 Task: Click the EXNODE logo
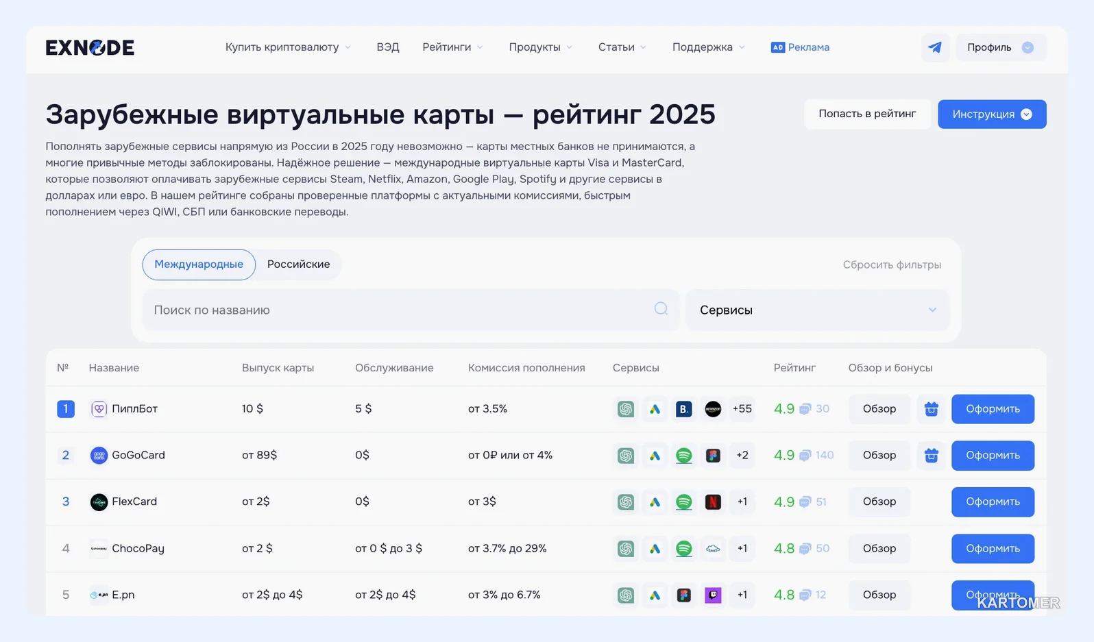pos(90,47)
